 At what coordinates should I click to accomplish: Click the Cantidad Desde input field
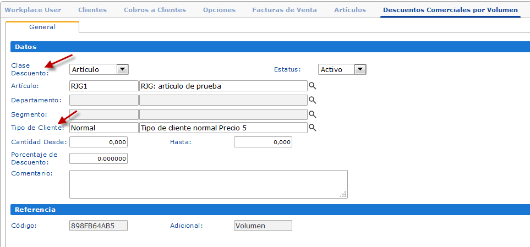click(99, 142)
